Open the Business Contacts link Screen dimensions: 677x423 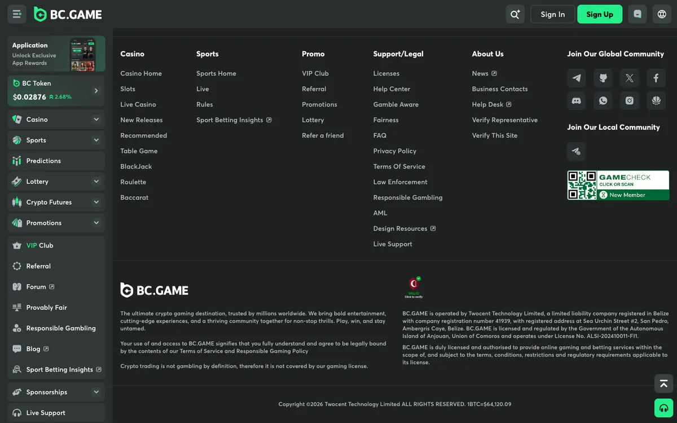500,89
